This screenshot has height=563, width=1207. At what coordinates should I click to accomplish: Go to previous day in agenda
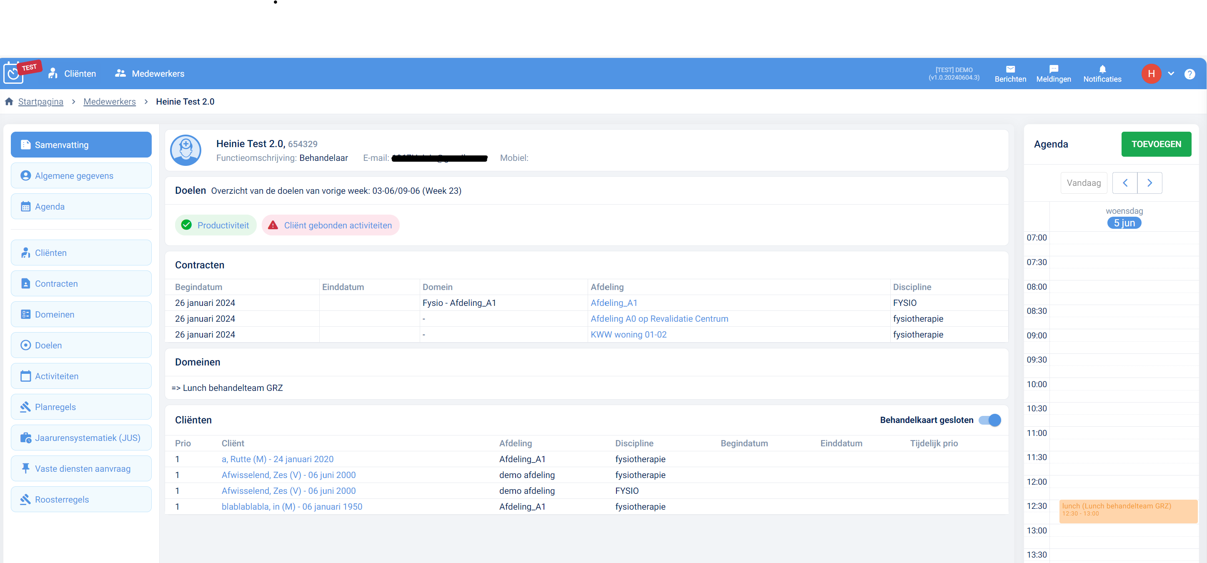1124,183
